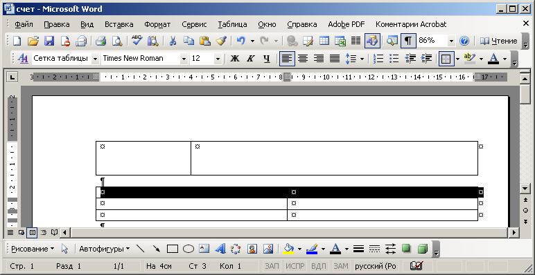The height and width of the screenshot is (275, 535).
Task: Open Коментарии Acrobat menu
Action: click(x=411, y=24)
